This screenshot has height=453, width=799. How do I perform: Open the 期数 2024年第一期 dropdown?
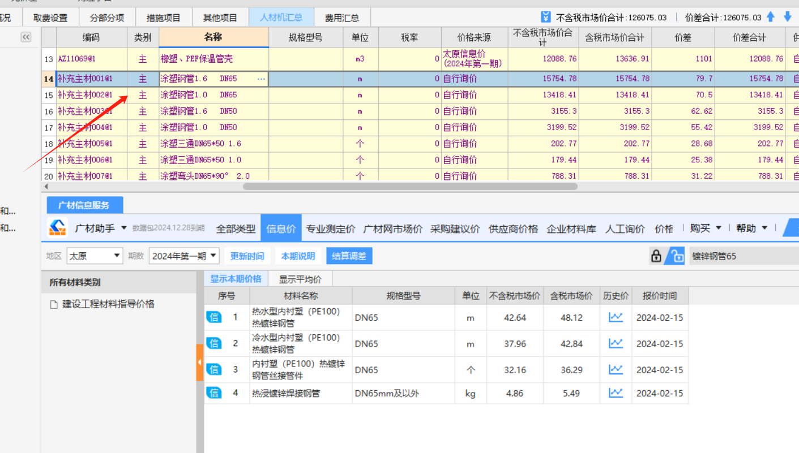point(184,256)
